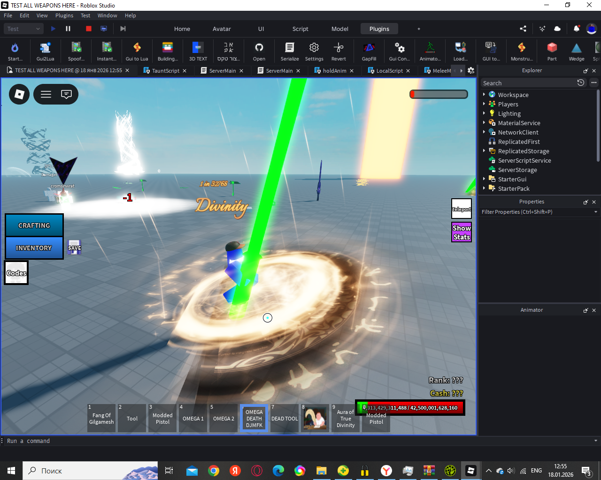Open the Roblox menu logo in viewport
Screen dimensions: 601x480
(x=19, y=94)
